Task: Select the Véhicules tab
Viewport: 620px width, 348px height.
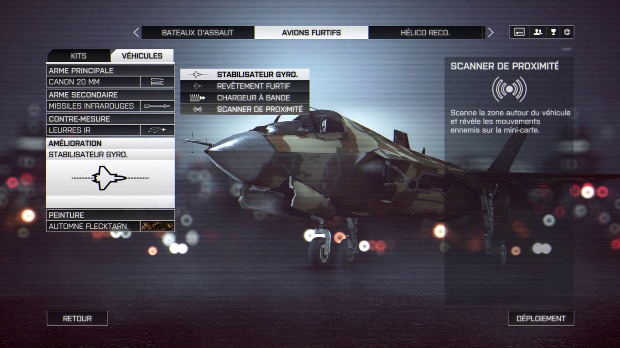Action: 142,56
